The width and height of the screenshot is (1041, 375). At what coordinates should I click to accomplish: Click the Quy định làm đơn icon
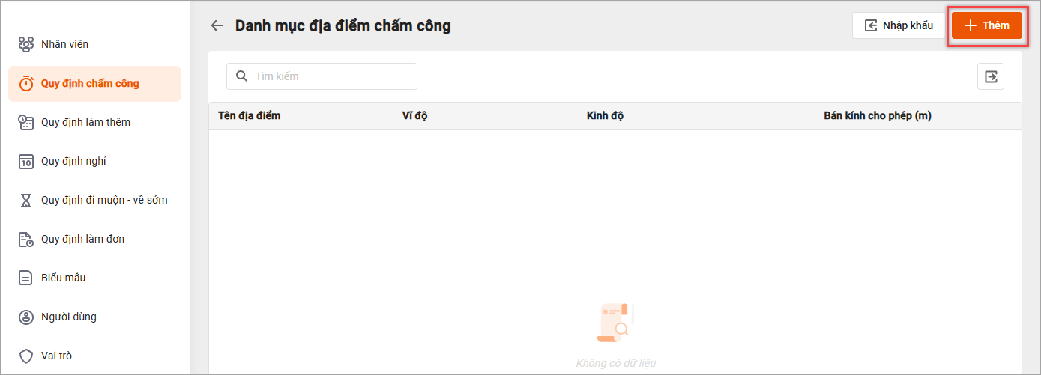[26, 240]
